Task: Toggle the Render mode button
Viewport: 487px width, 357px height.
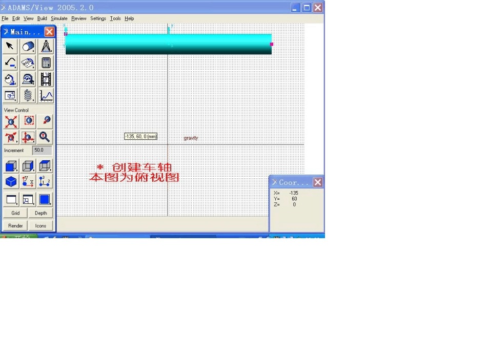Action: 15,226
